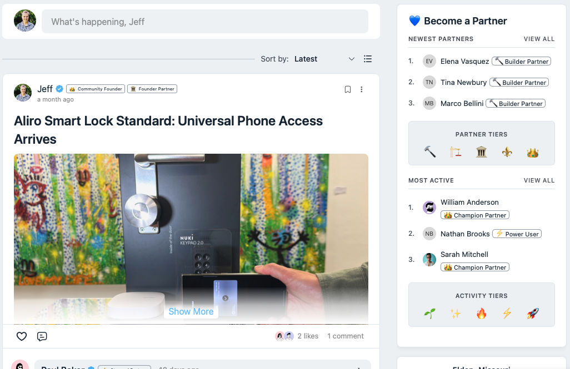Click the EV avatar initials

click(429, 61)
